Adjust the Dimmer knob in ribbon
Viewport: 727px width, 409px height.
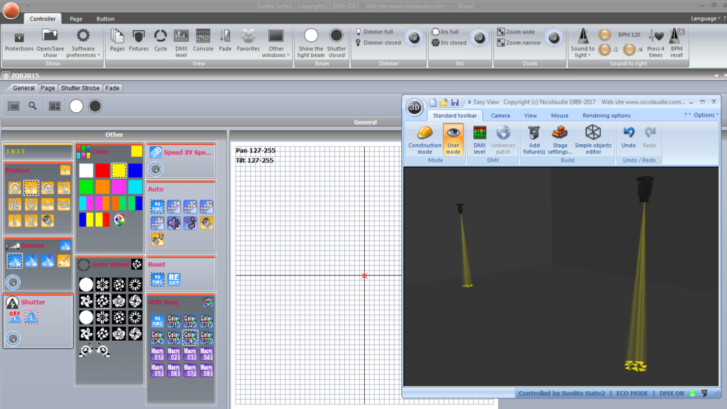(x=414, y=38)
